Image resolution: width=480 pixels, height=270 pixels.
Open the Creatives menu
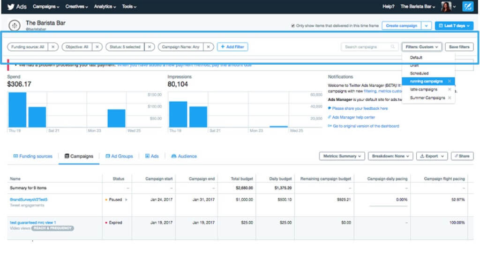pyautogui.click(x=76, y=7)
